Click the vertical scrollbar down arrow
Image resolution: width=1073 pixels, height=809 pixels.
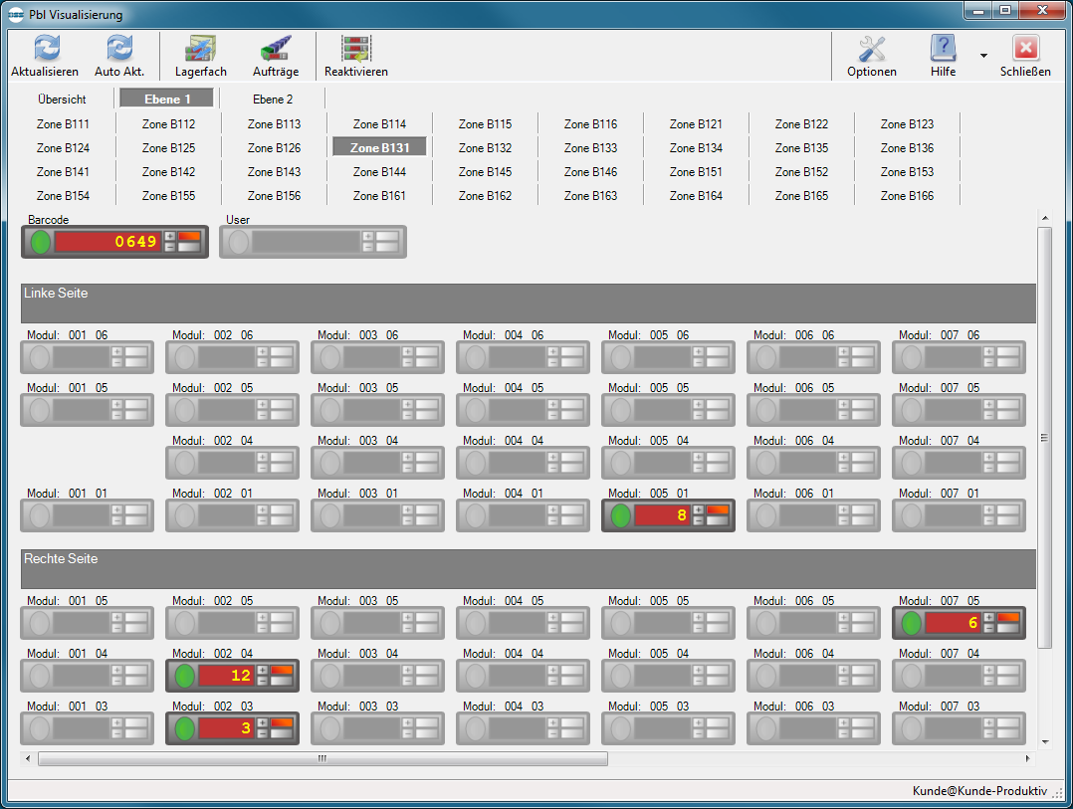click(x=1044, y=742)
